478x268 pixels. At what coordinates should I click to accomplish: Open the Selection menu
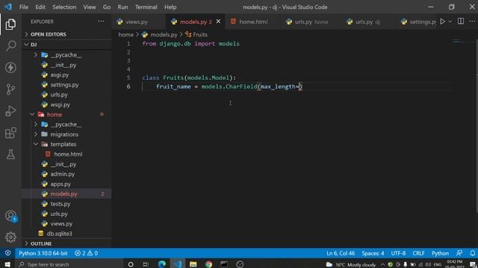pos(64,7)
